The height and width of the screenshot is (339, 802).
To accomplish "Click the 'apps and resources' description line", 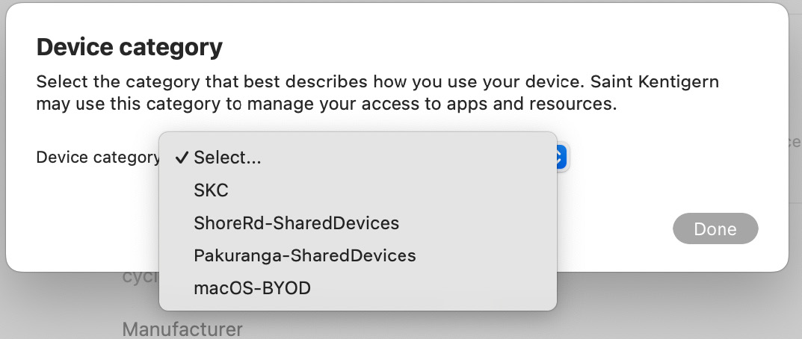I will (327, 105).
